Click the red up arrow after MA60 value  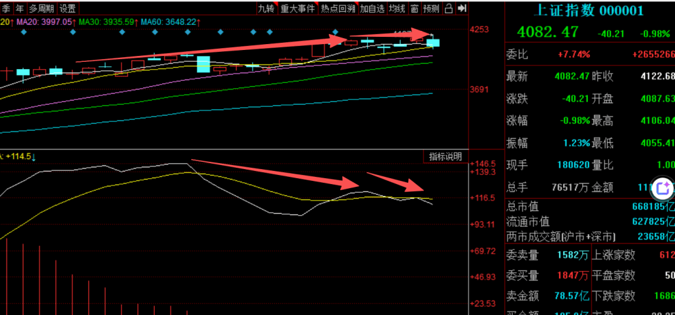coord(199,22)
